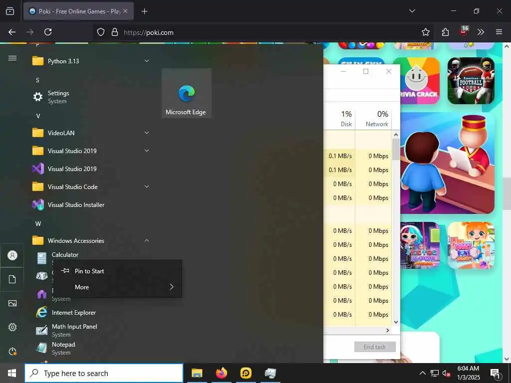Jump to letter W section header
Screen dimensions: 511x383
coord(38,224)
